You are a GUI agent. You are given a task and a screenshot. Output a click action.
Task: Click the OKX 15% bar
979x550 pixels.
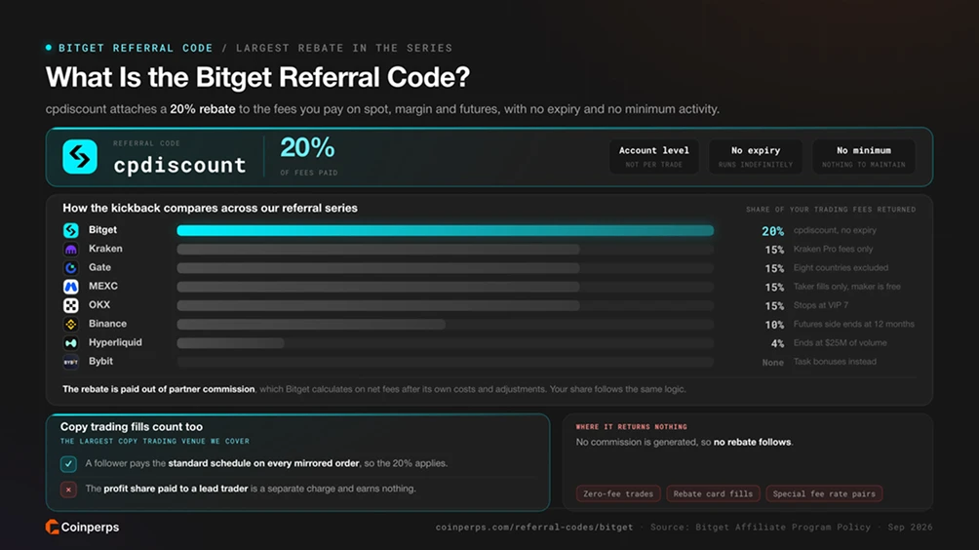pyautogui.click(x=378, y=305)
